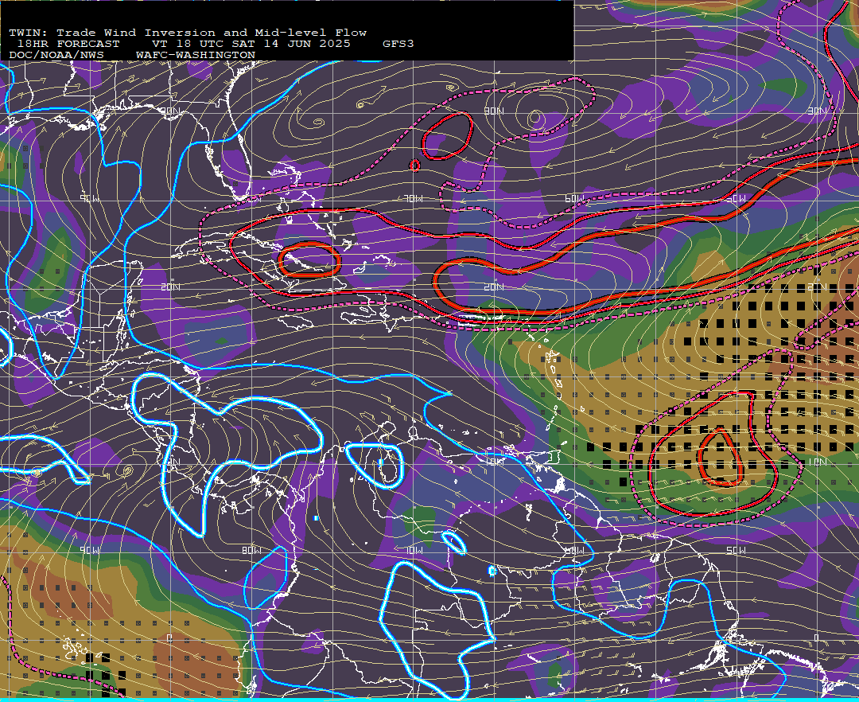Screen dimensions: 859x702
Task: Click the '20N' label on the 65W meridian
Action: click(x=494, y=287)
